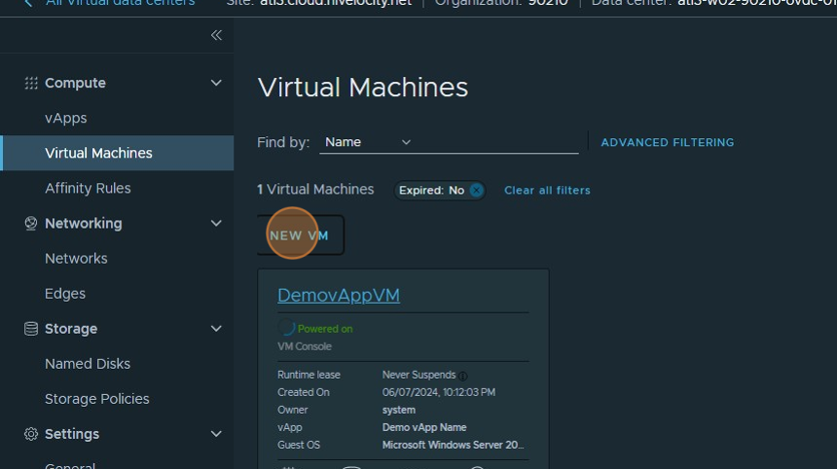Open the Find by Name dropdown

(368, 142)
